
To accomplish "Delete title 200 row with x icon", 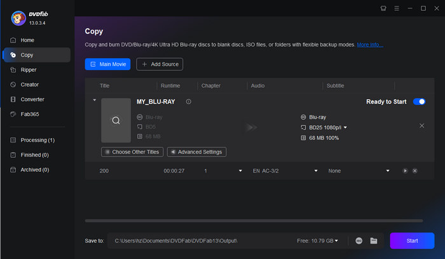I will coord(414,171).
